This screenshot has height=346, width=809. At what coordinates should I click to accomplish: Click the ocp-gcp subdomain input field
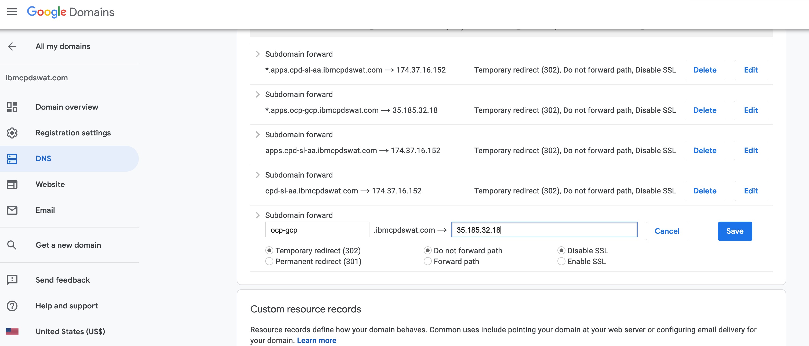[x=317, y=230]
